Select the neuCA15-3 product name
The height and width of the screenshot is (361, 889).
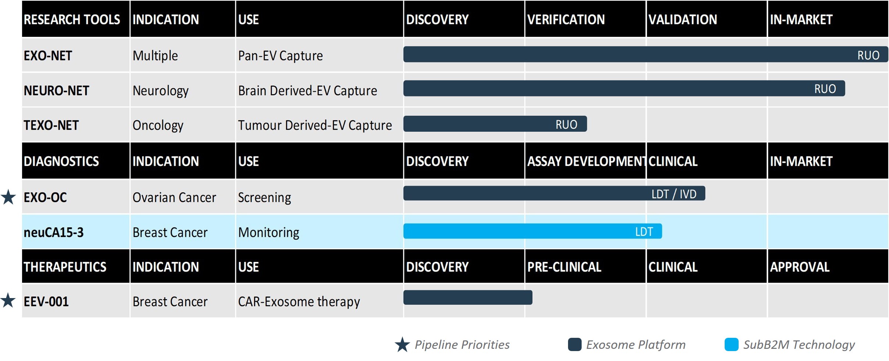pos(54,233)
